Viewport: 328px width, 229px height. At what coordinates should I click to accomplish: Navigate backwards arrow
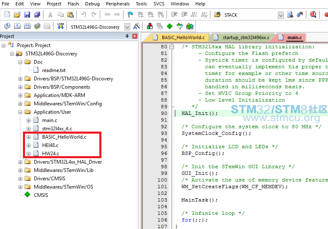(107, 15)
